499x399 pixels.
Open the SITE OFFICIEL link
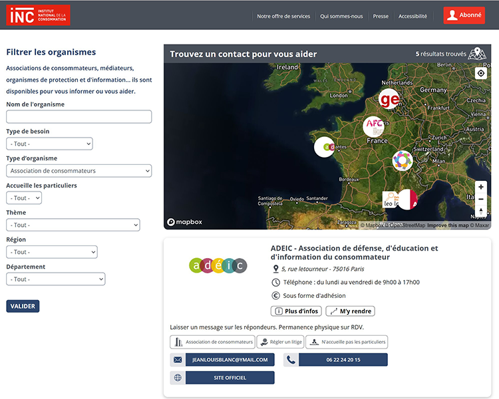(x=230, y=378)
